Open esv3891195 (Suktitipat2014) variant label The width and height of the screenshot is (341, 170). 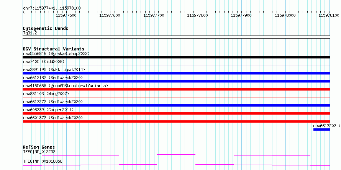tap(54, 70)
